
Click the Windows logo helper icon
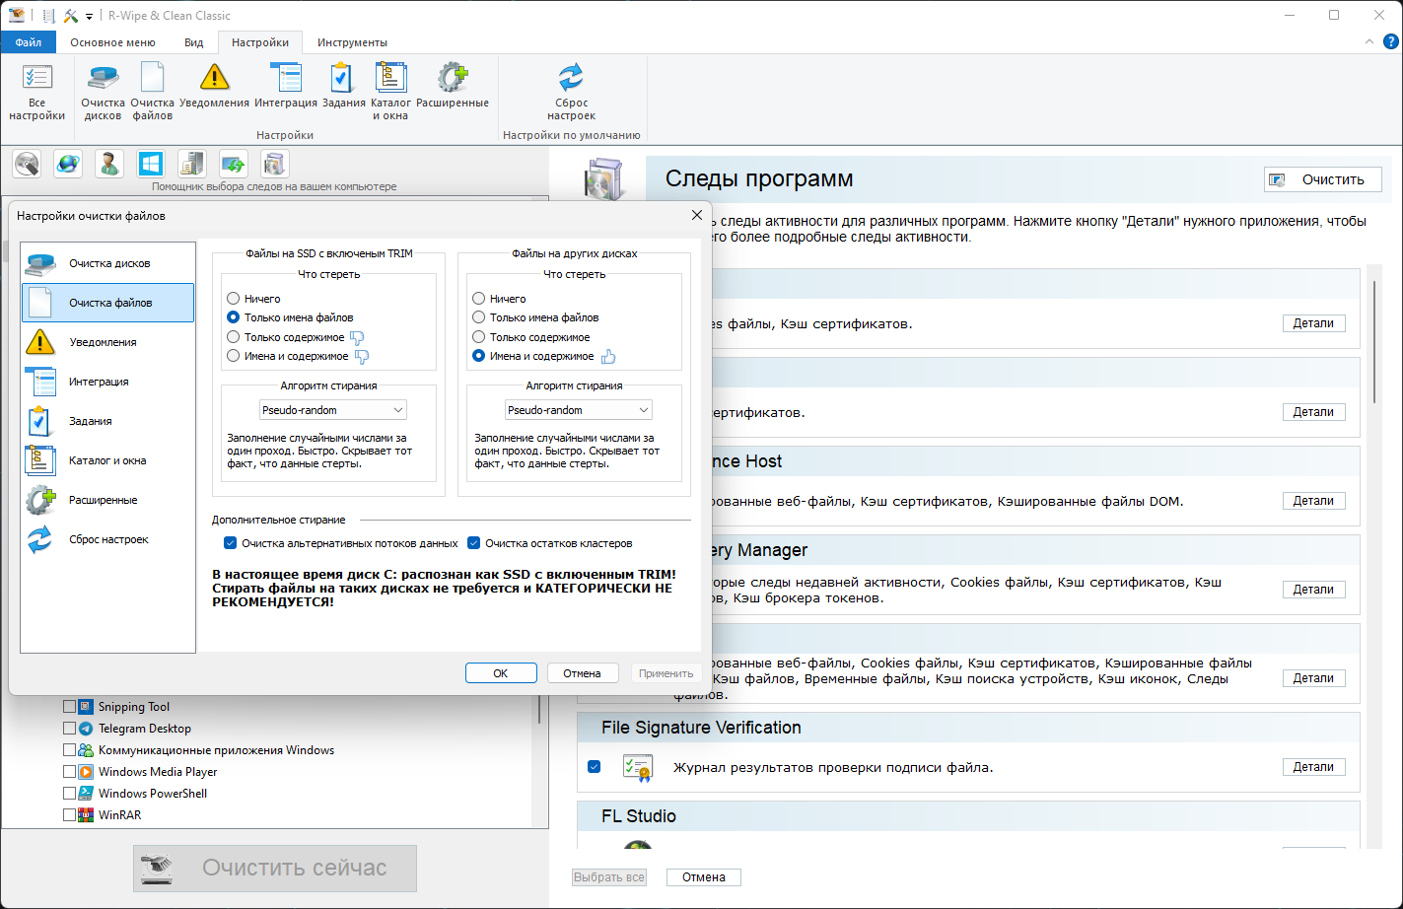click(150, 164)
